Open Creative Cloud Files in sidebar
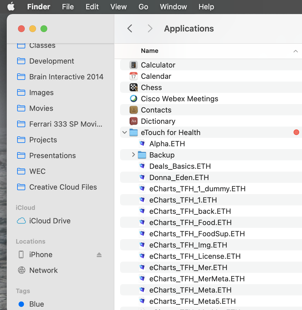The height and width of the screenshot is (310, 302). tap(63, 187)
